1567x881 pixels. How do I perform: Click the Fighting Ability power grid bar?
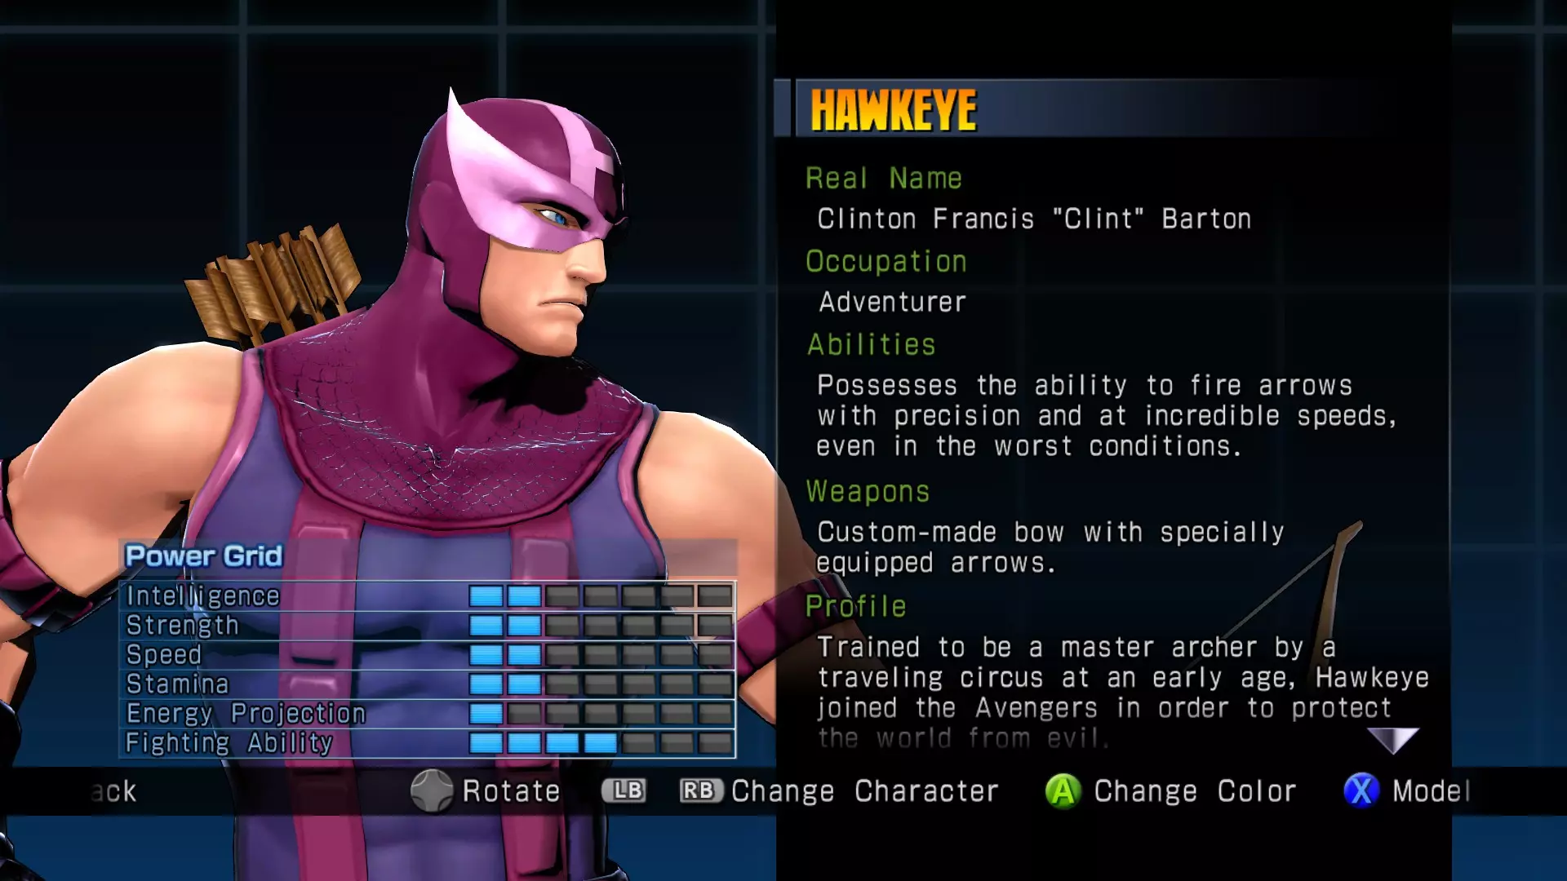click(601, 743)
